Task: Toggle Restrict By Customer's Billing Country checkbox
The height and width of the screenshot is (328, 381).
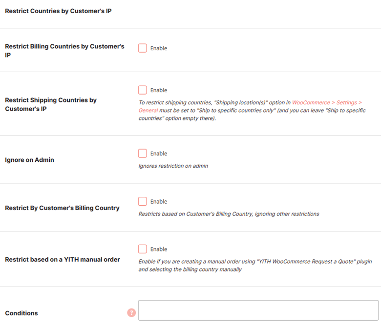Action: tap(143, 201)
